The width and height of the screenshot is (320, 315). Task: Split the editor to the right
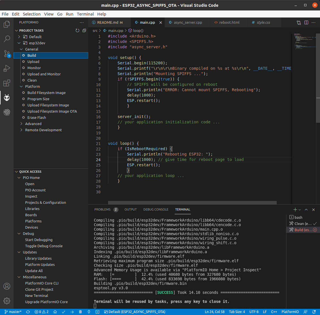(x=306, y=22)
